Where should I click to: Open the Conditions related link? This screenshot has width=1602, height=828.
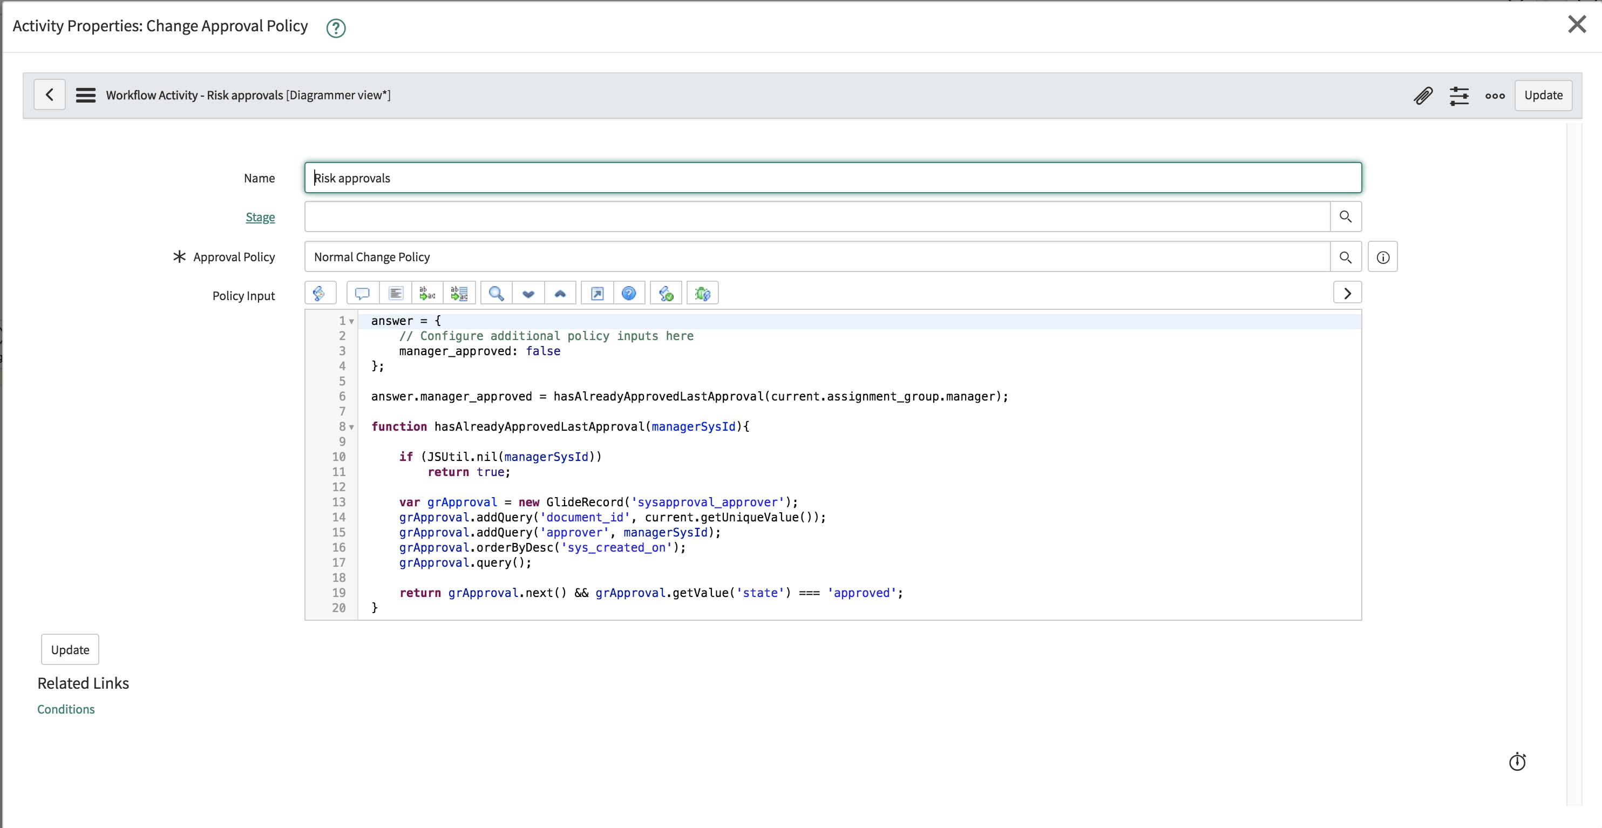66,709
